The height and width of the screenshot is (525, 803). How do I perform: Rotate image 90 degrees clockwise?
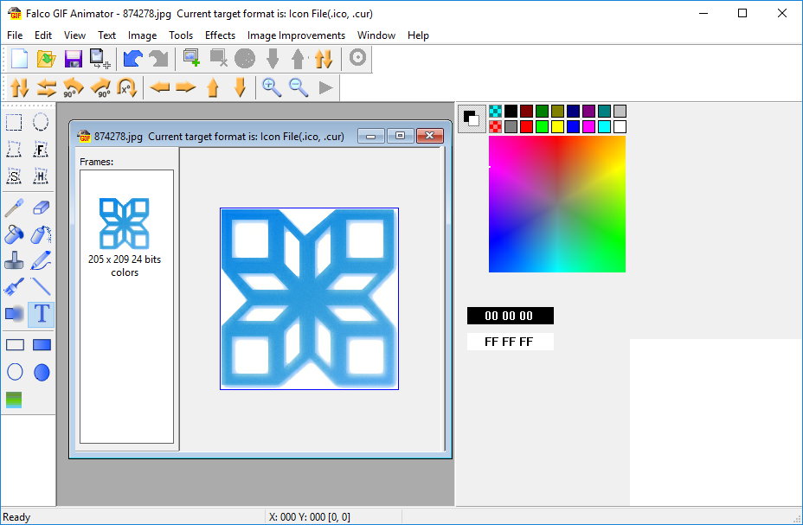(100, 86)
